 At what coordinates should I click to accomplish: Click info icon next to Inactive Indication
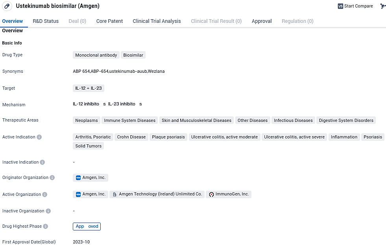pos(42,162)
